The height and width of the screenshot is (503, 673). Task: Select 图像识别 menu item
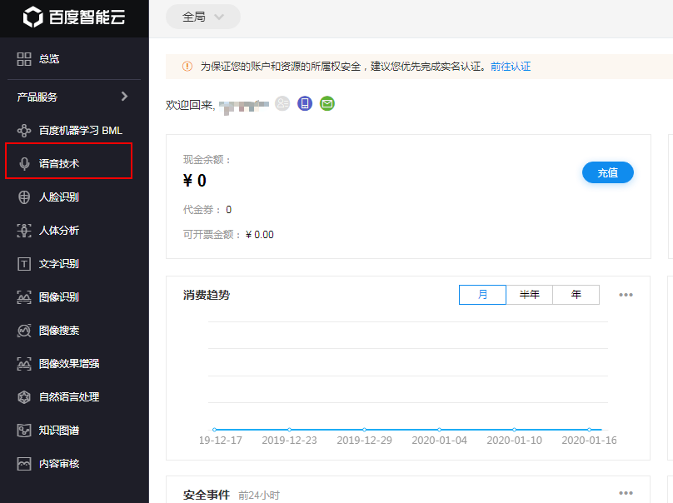(74, 297)
